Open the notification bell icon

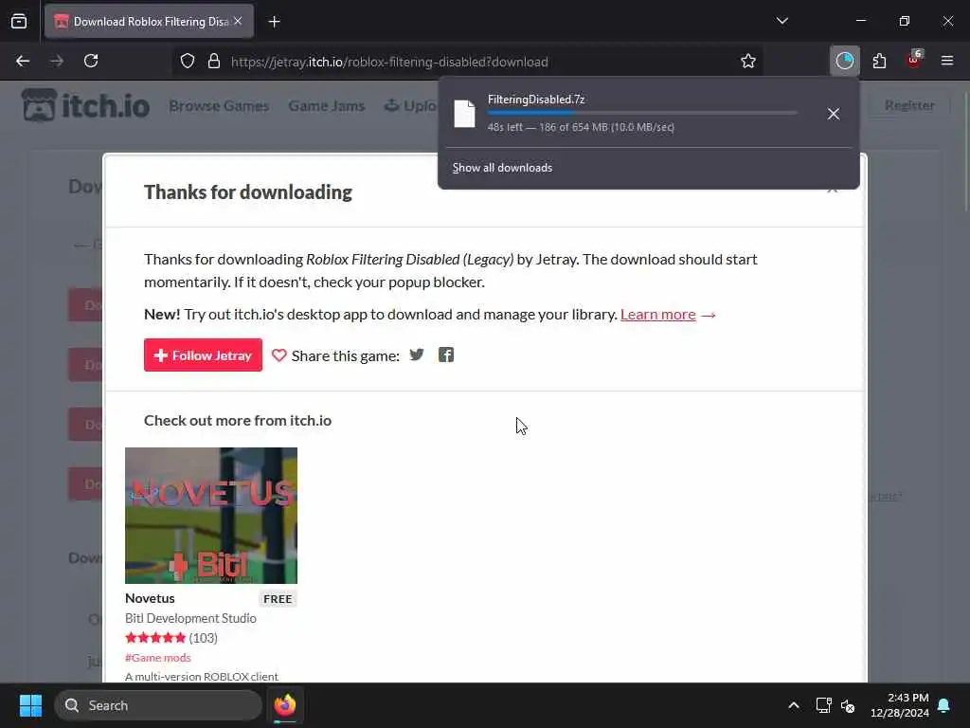coord(944,705)
